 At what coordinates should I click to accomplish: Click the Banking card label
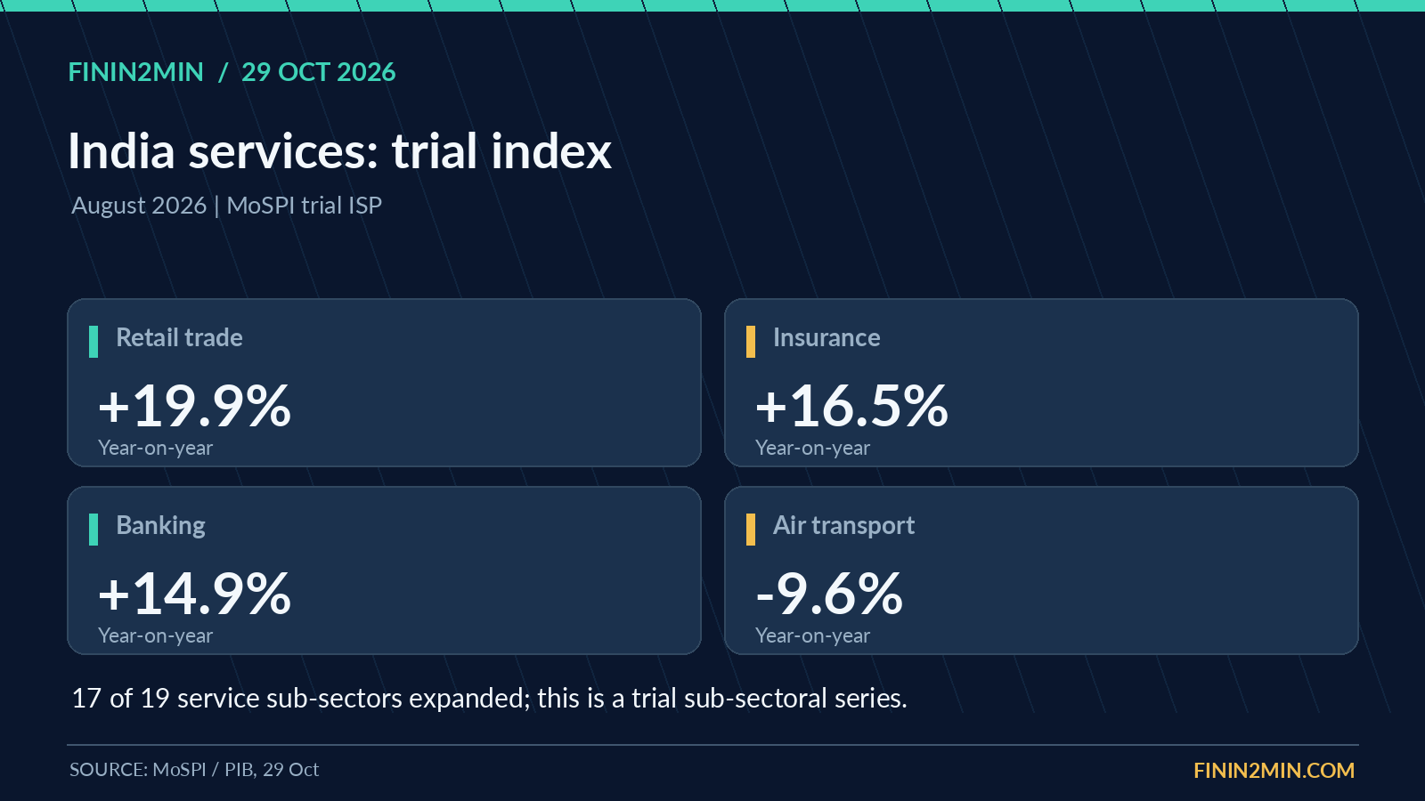(160, 526)
